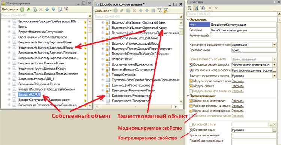The width and height of the screenshot is (281, 145).
Task: Open Действия menu in Доработки конфигурации window
Action: pyautogui.click(x=103, y=10)
